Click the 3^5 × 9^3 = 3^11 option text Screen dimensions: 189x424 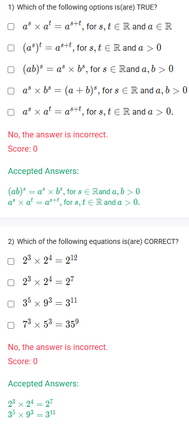[50, 303]
